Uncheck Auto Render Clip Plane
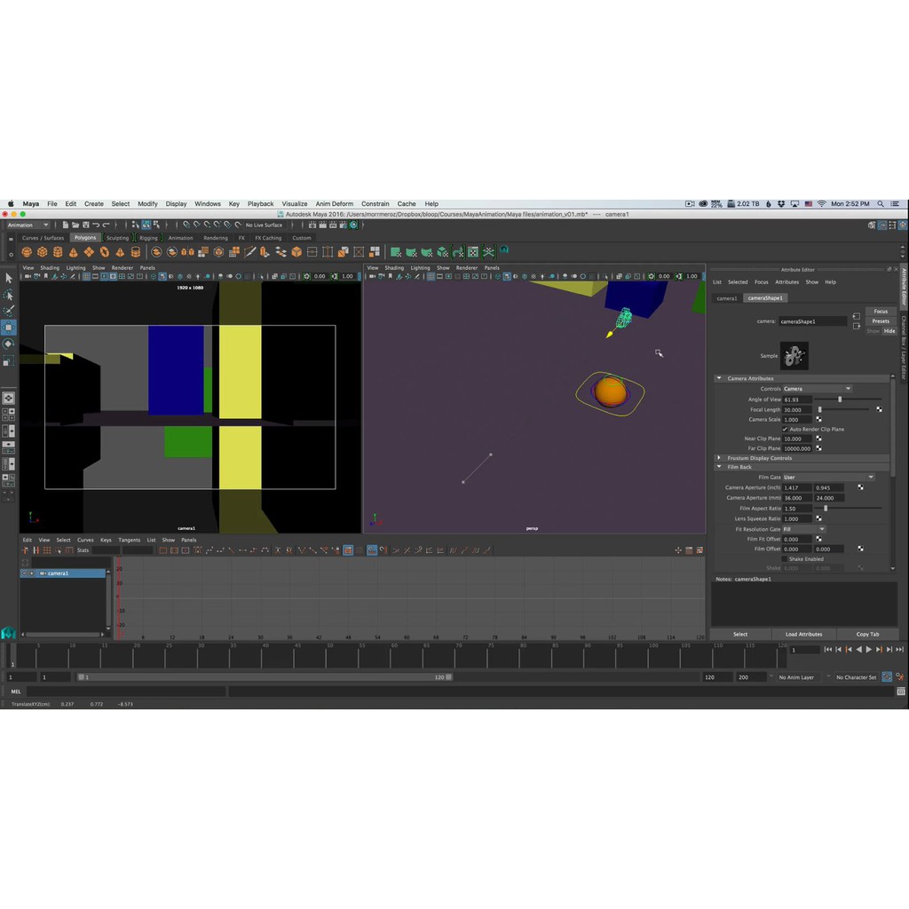This screenshot has height=909, width=909. coord(785,430)
